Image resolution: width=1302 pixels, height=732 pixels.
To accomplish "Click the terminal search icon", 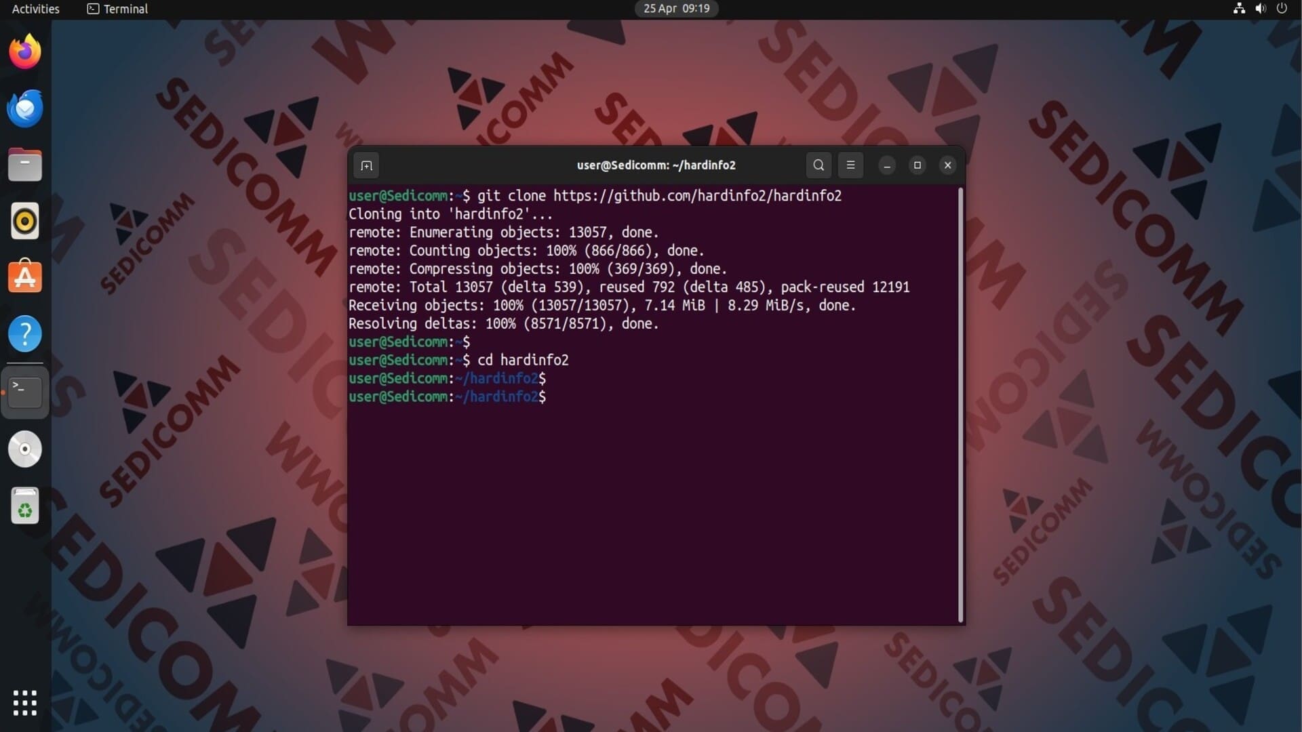I will tap(818, 165).
